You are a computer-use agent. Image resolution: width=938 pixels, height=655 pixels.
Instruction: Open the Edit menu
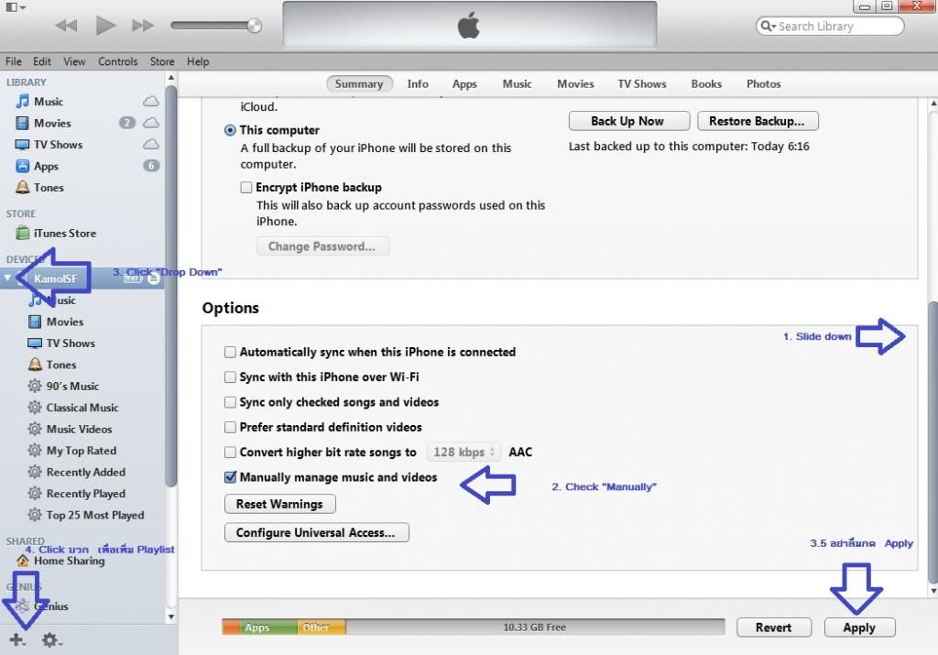(x=42, y=61)
